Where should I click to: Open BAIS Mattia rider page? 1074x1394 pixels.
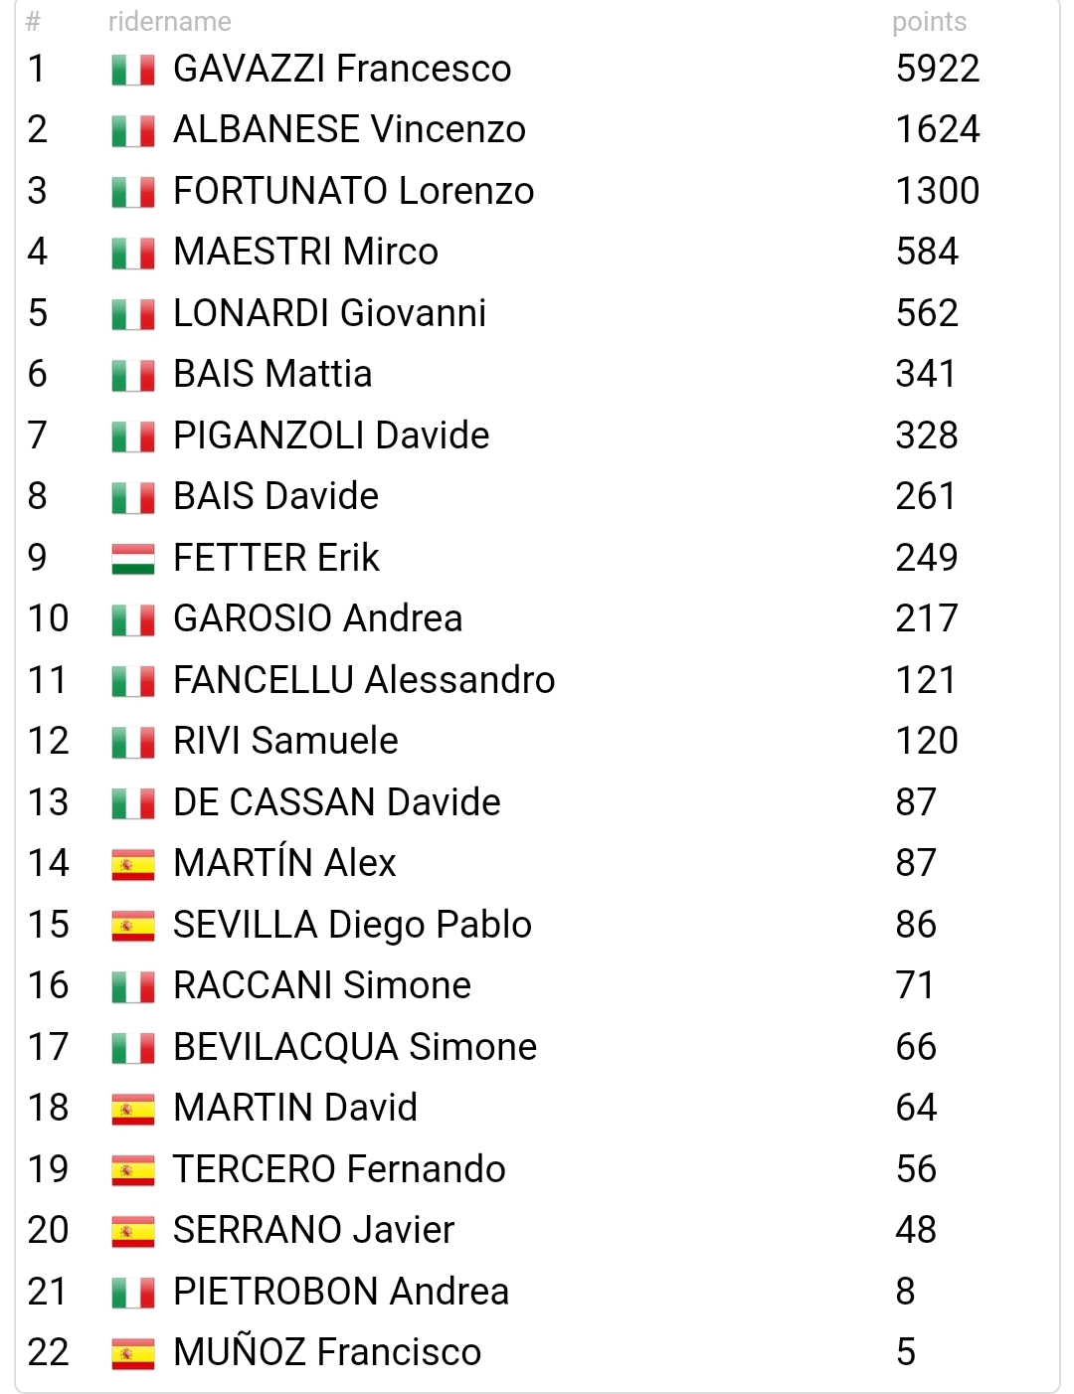tap(272, 374)
